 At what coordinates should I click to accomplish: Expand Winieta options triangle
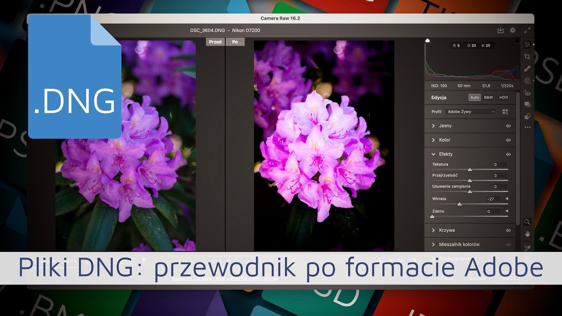tap(507, 199)
